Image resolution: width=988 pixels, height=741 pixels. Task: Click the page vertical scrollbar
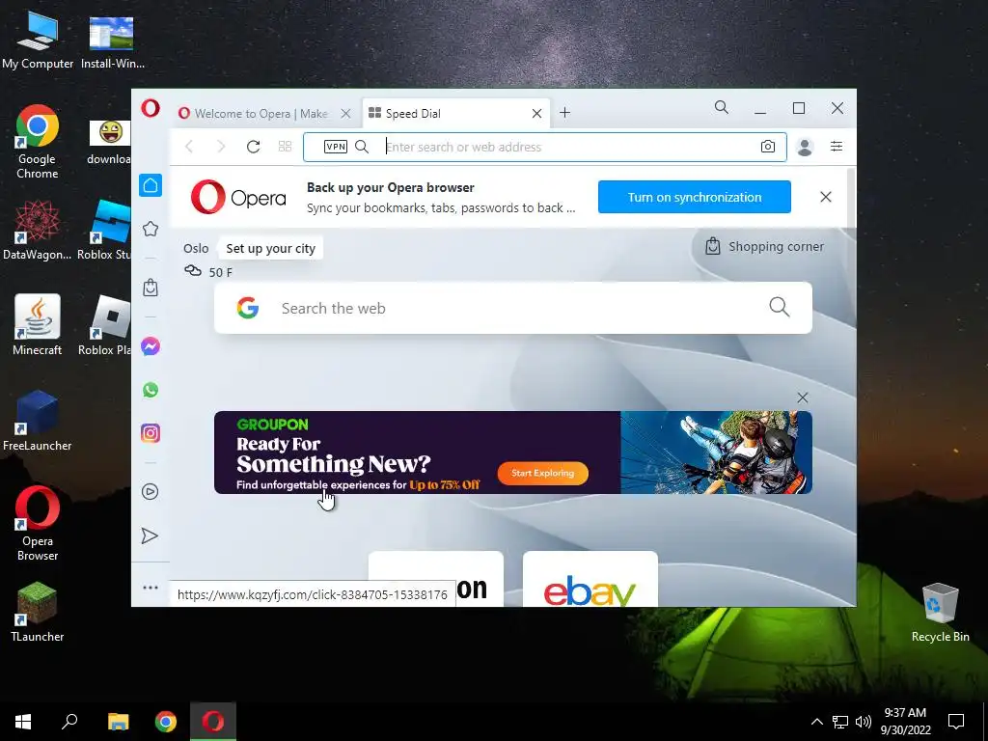[851, 197]
